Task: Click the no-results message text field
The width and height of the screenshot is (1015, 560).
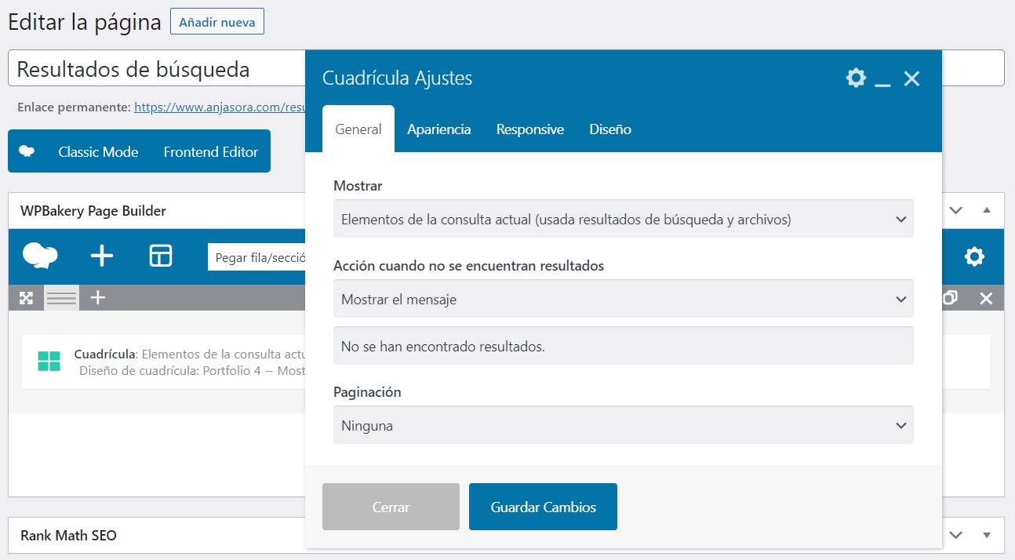Action: 623,346
